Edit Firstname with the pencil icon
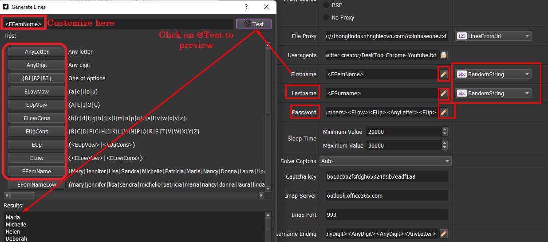Image resolution: width=548 pixels, height=242 pixels. pos(443,74)
